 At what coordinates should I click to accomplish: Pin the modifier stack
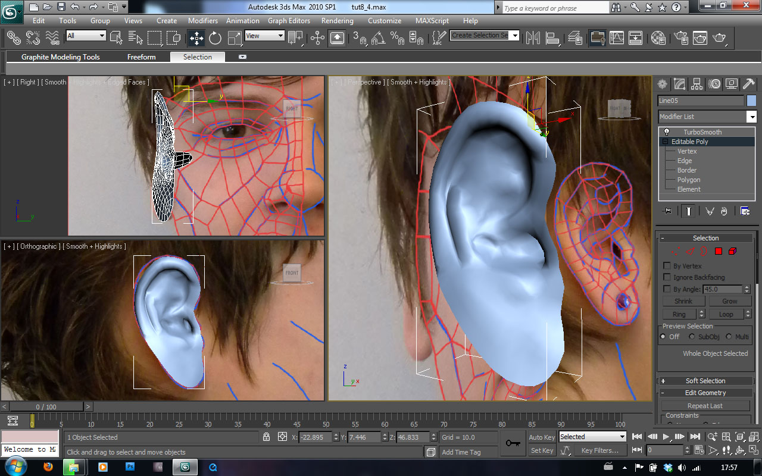click(x=666, y=210)
